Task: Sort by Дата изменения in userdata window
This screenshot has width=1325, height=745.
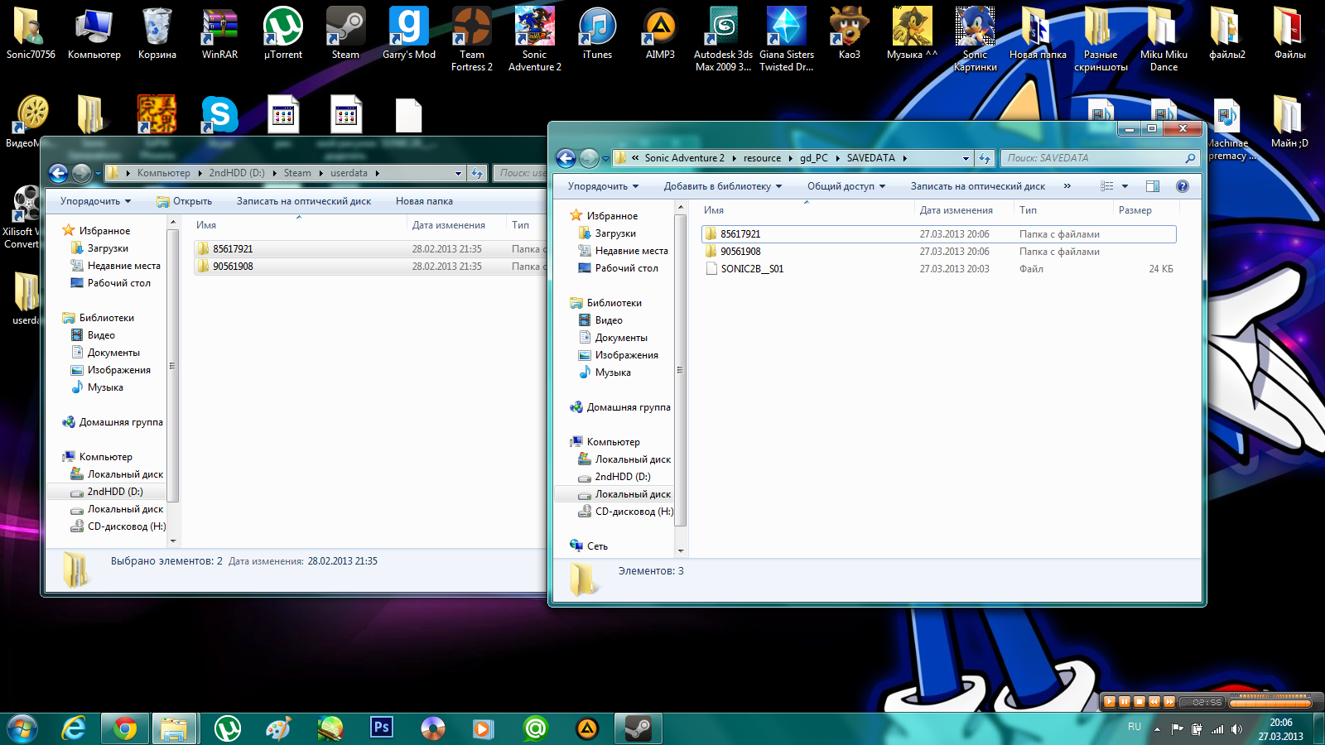Action: pos(456,225)
